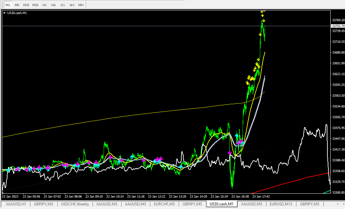
Task: Click price scale value 33300.85
Action: (x=338, y=192)
